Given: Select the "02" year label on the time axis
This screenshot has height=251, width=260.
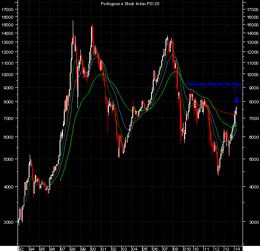Looking at the screenshot, I should click(x=114, y=249).
